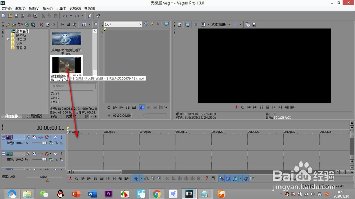Open a project using folder icon

(10, 16)
